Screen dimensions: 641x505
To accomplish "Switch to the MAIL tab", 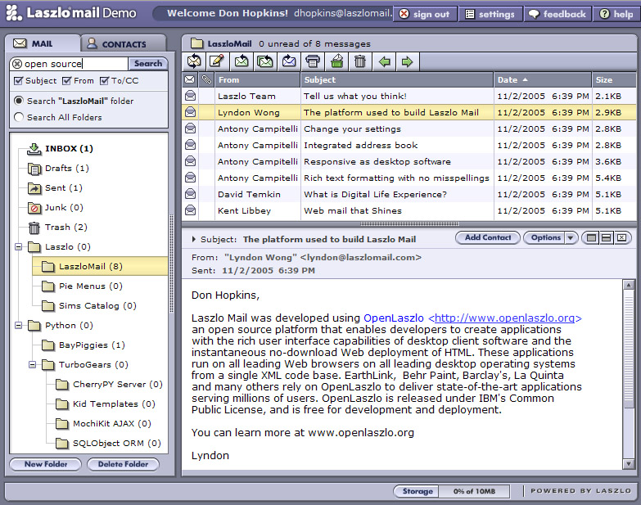I will [42, 43].
